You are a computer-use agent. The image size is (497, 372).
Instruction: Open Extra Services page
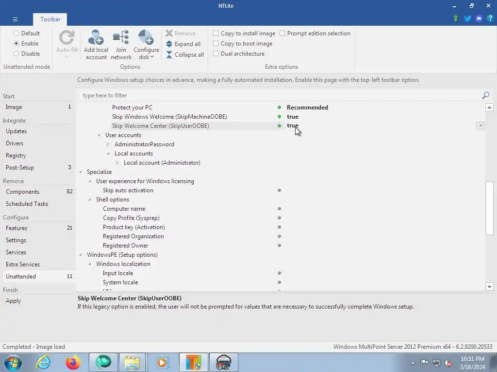(38, 264)
